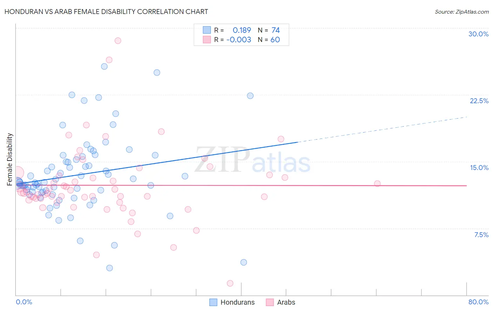Select the Hondurans legend label

(237, 303)
